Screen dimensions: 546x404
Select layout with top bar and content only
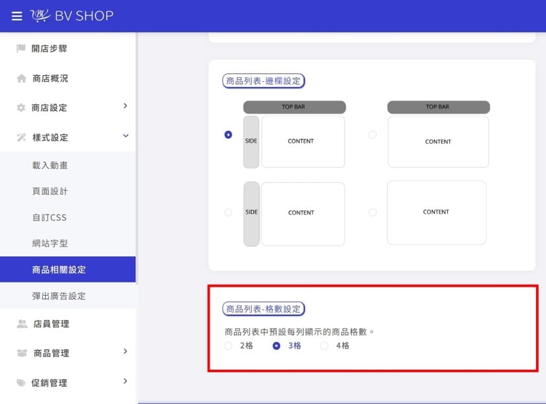[372, 135]
